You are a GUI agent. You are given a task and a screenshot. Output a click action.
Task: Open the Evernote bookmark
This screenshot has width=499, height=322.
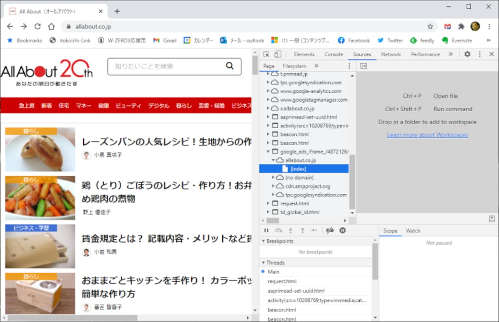[x=457, y=40]
